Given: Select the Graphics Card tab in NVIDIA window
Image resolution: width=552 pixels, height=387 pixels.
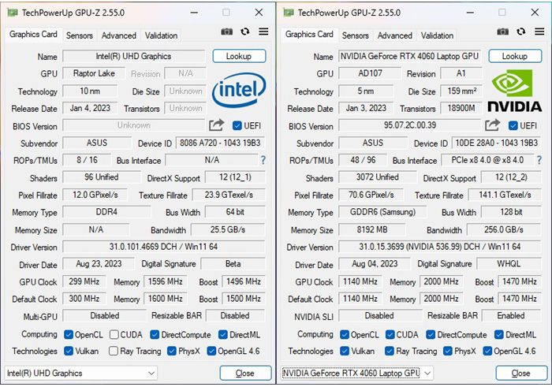Looking at the screenshot, I should [x=309, y=35].
